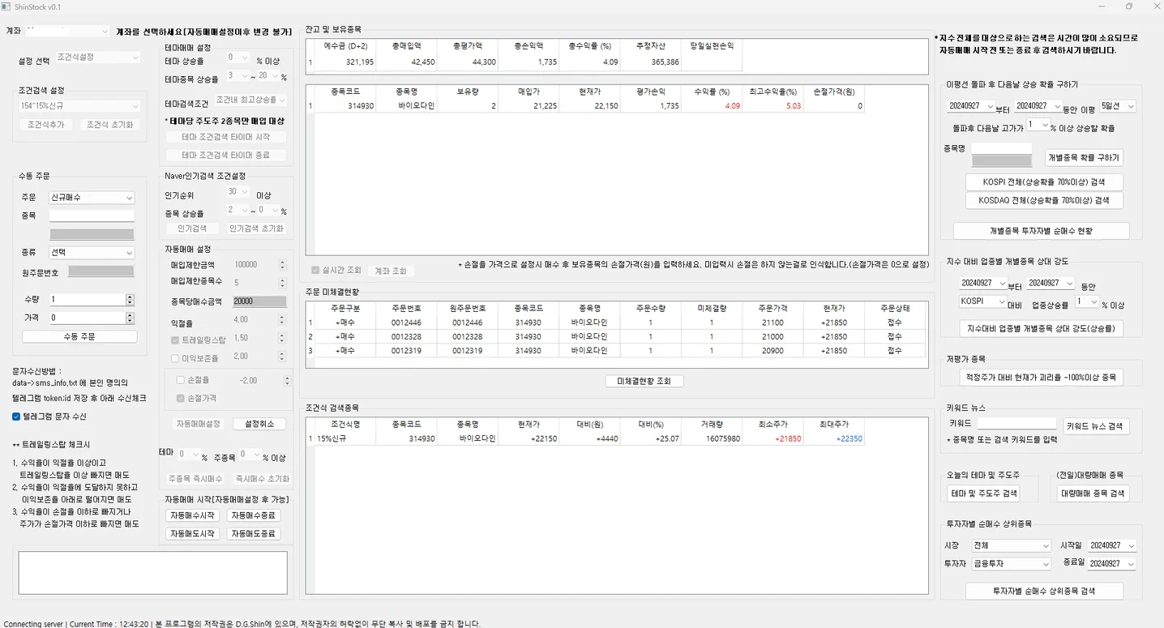1164x628 pixels.
Task: Open the 시작일 date dropdown
Action: (1112, 546)
